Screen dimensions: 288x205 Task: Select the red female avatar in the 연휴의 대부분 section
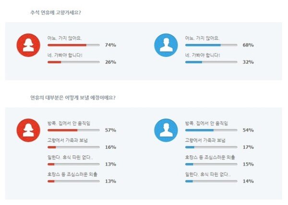click(x=27, y=129)
